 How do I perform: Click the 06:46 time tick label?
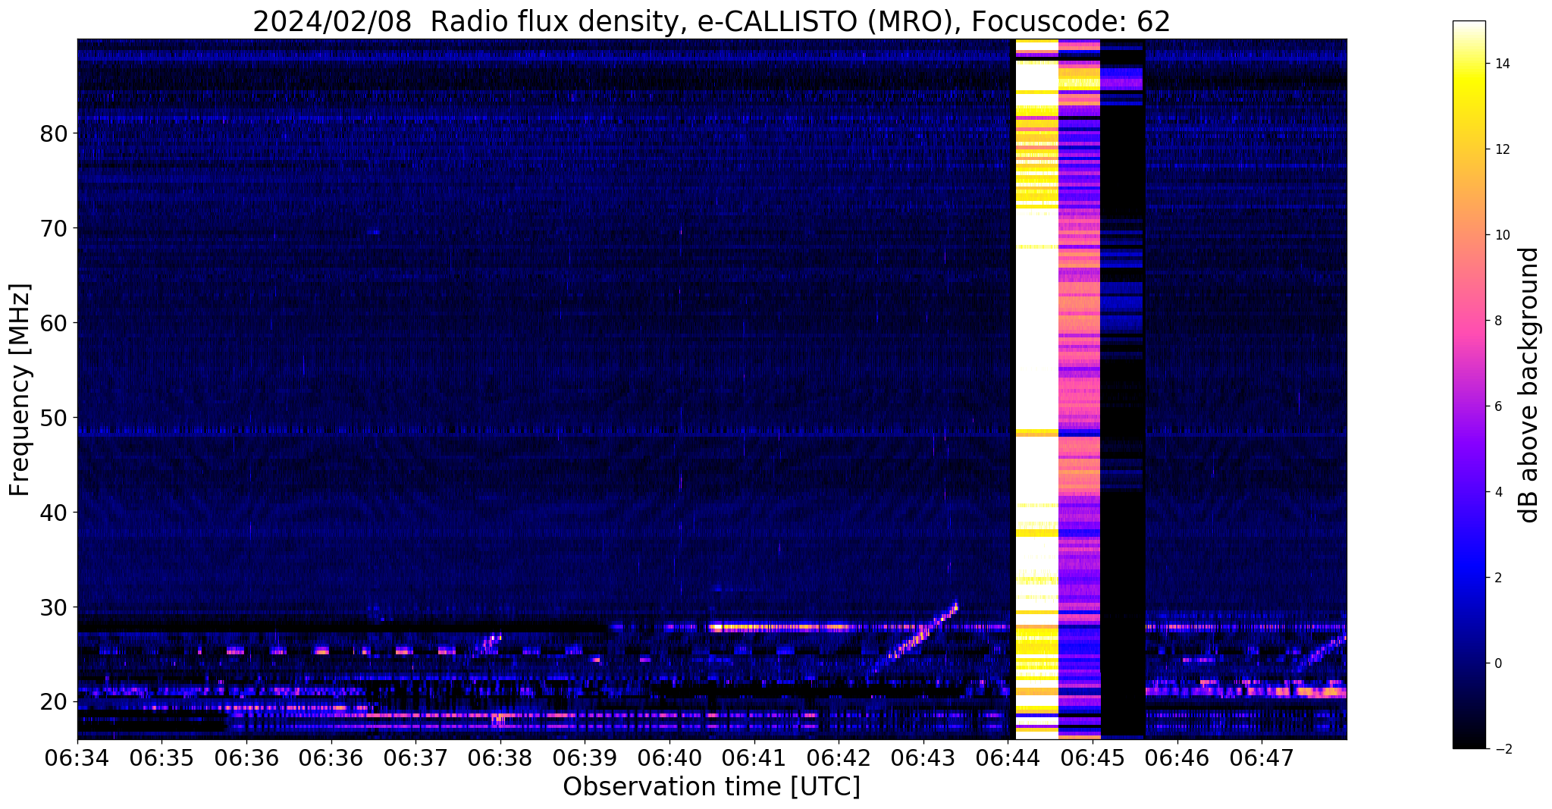pyautogui.click(x=1177, y=757)
